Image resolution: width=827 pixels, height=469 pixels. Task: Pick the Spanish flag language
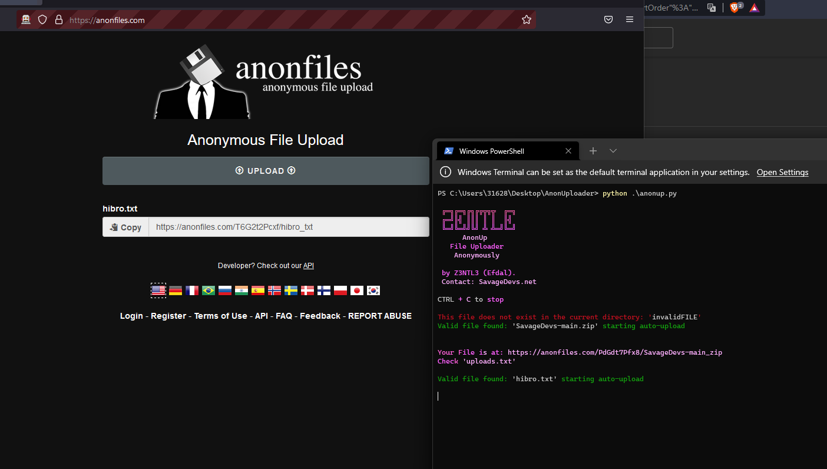[x=258, y=290]
